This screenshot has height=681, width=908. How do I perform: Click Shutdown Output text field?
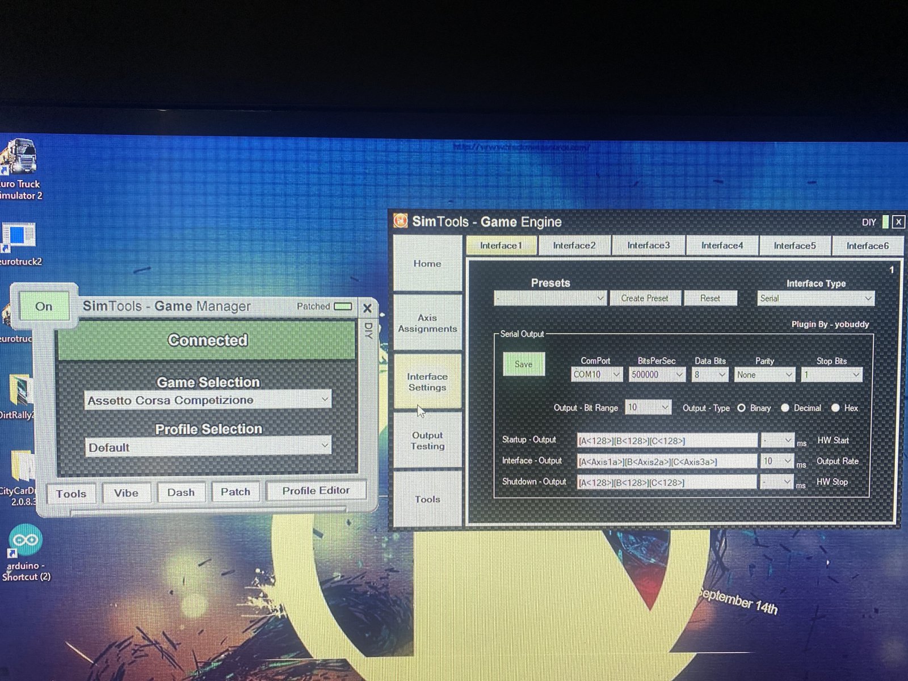[x=667, y=482]
